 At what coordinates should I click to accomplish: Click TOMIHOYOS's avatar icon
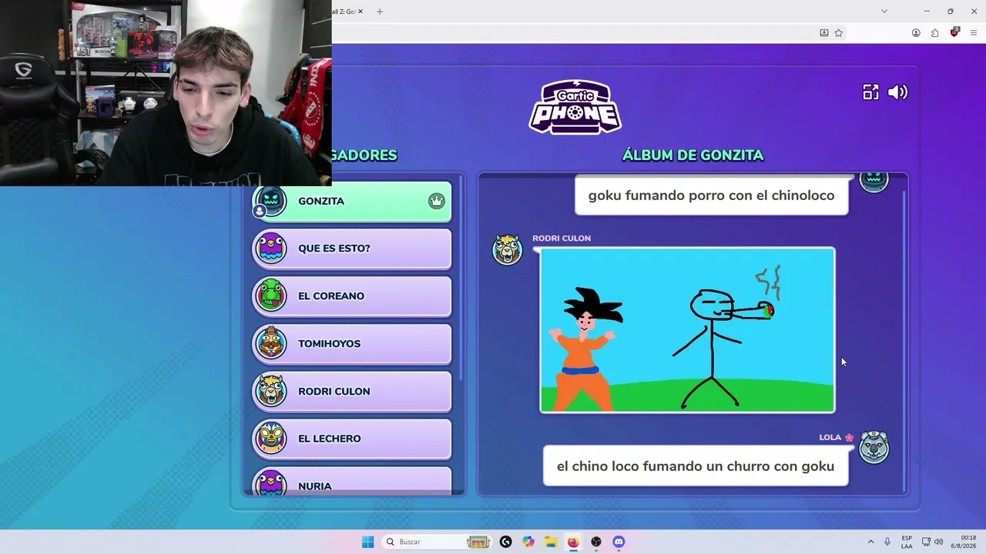[x=270, y=343]
